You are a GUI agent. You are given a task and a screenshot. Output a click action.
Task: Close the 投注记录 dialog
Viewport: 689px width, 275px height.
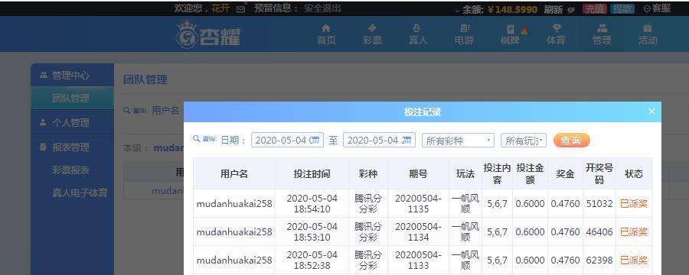[651, 112]
